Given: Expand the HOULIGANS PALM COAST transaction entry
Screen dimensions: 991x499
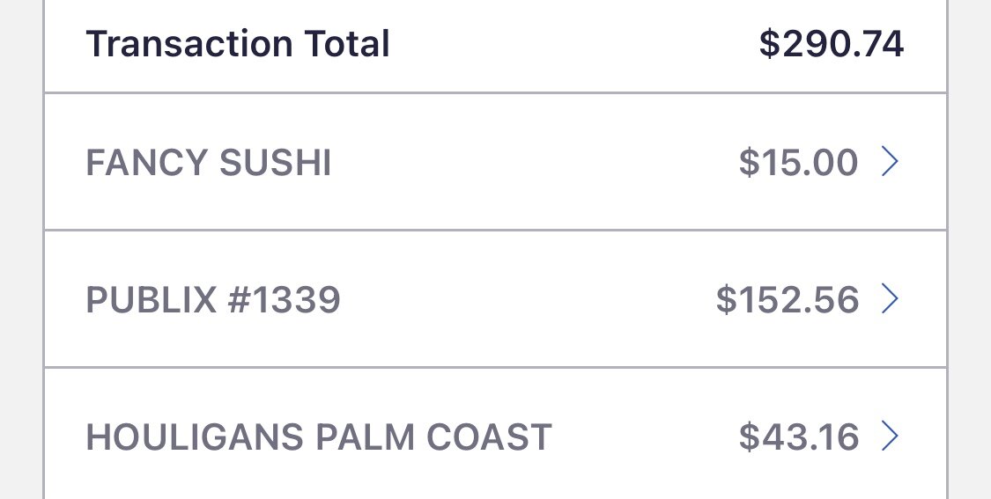Looking at the screenshot, I should point(495,434).
